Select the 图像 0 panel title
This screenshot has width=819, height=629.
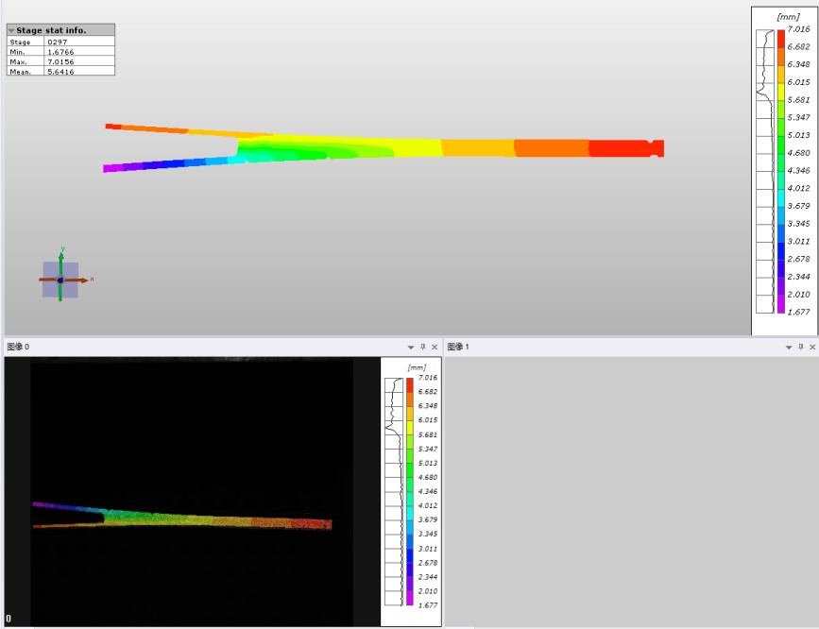(x=18, y=348)
